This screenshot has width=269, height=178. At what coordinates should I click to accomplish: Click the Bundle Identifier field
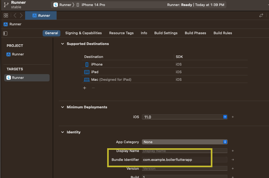(x=185, y=160)
